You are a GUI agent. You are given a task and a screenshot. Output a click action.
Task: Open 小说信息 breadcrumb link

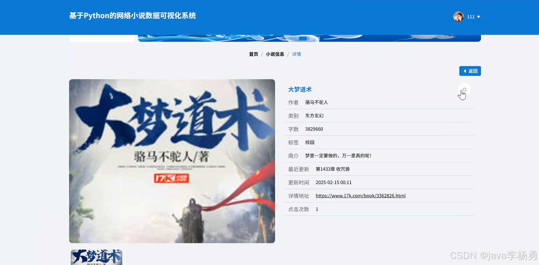pos(275,54)
